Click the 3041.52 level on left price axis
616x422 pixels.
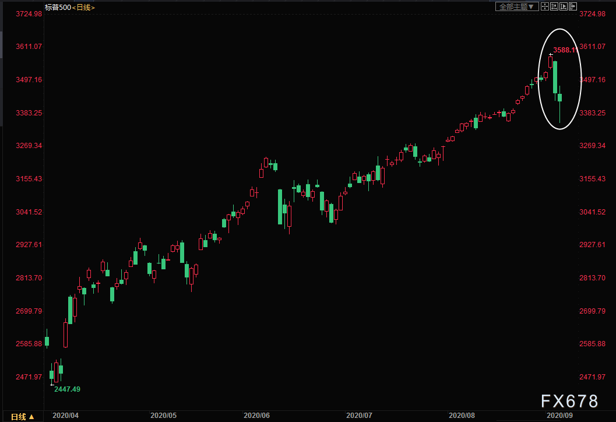[x=22, y=212]
